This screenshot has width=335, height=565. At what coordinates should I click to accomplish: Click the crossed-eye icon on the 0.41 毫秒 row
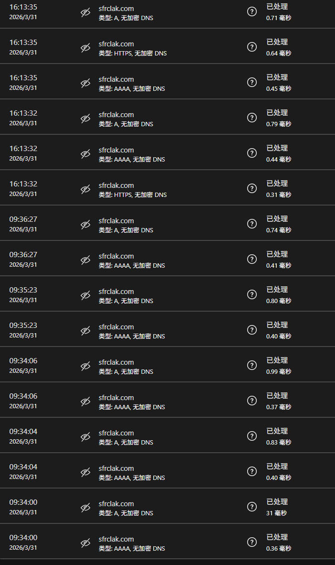85,260
